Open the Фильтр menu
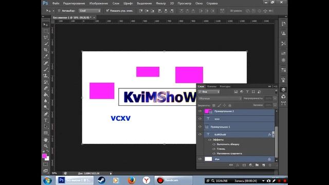 click(x=161, y=4)
